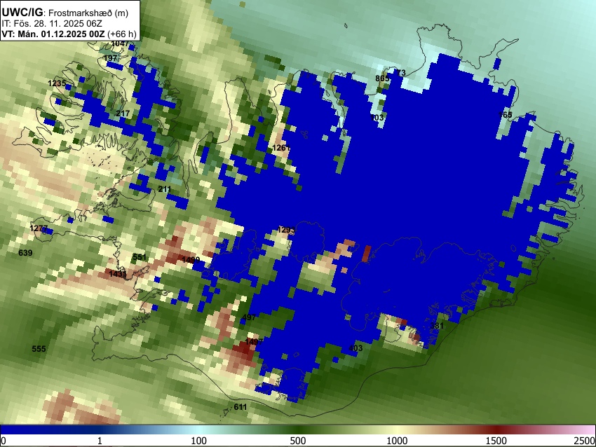596x447 pixels.
Task: Select the map value label 403
Action: coord(355,348)
